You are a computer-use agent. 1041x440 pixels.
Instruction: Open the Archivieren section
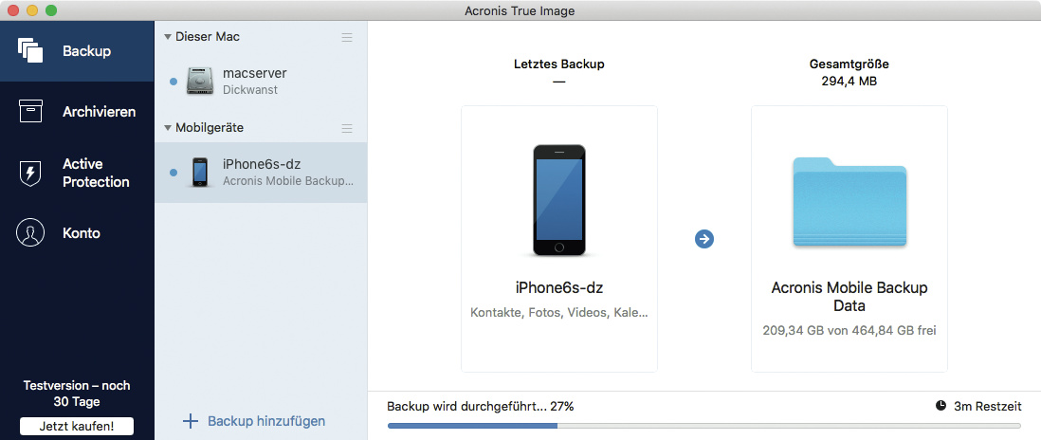point(77,112)
